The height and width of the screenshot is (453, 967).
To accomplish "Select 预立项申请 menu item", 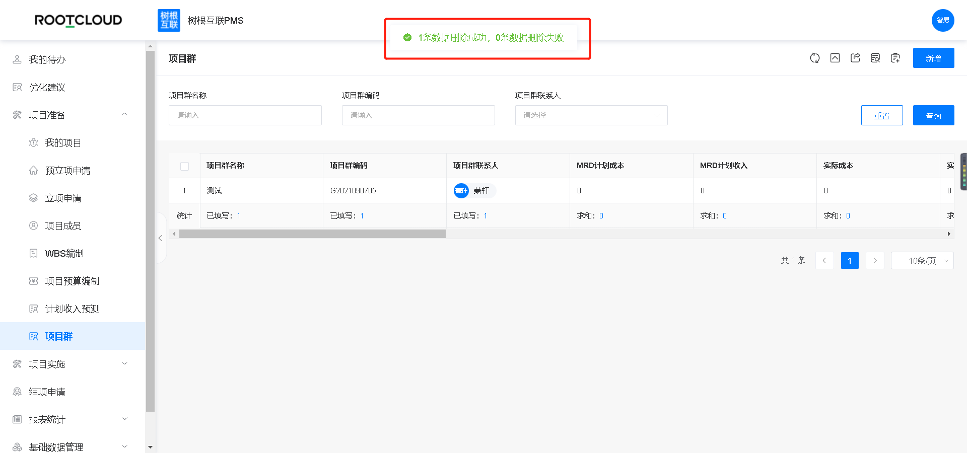I will click(73, 170).
